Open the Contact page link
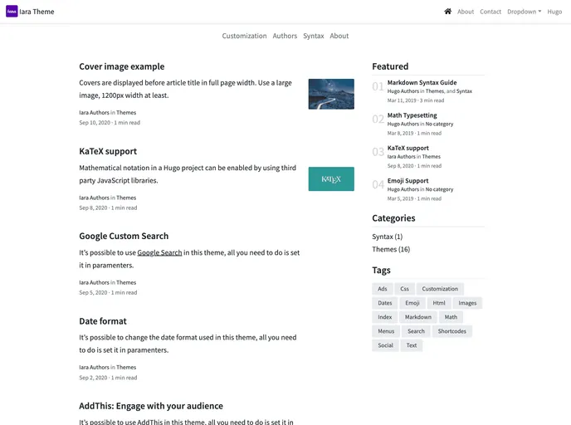 [x=490, y=12]
